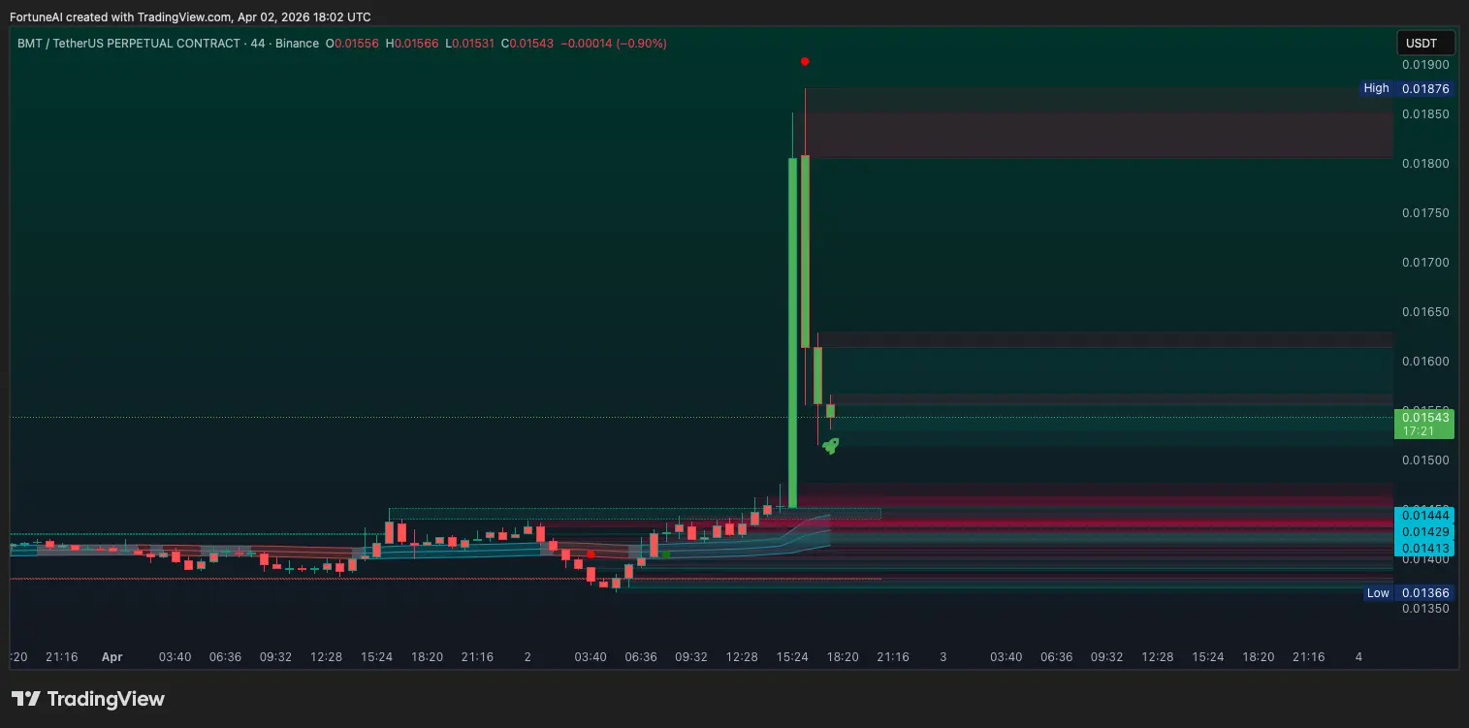Select the high value H0.01566

tap(412, 44)
